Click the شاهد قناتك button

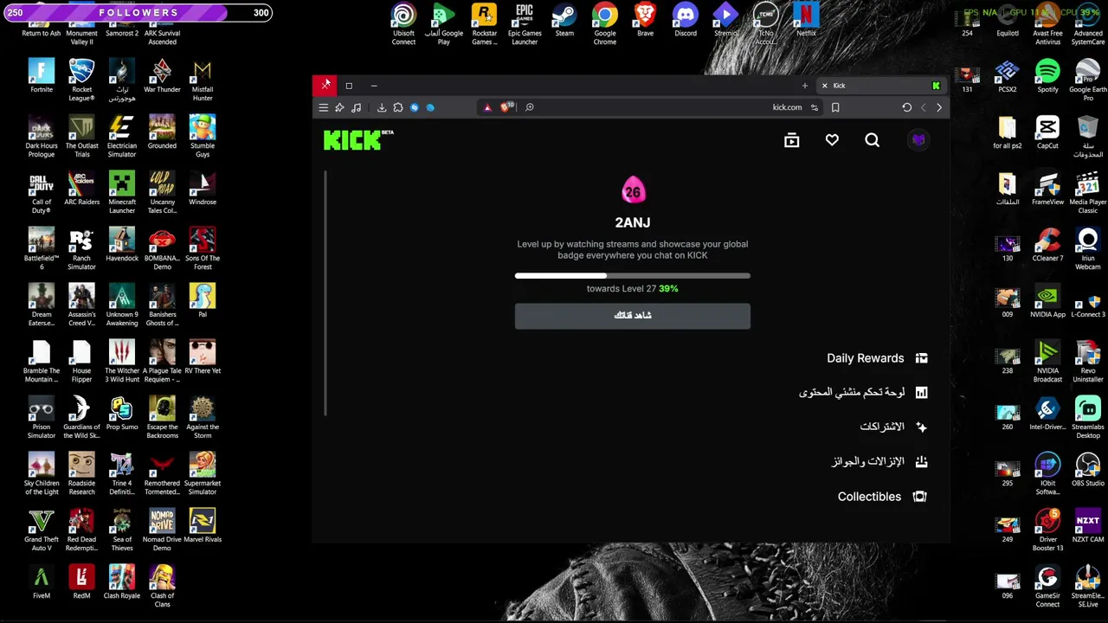click(633, 315)
